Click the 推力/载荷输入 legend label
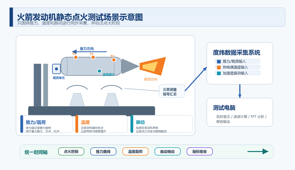 click(234, 61)
